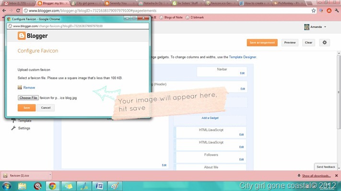This screenshot has height=191, width=341.
Task: Open Microsoft Word on taskbar
Action: [x=99, y=186]
